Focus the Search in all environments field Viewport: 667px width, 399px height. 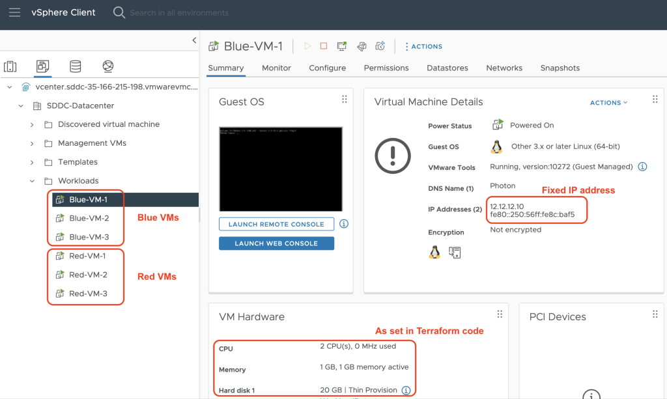click(x=179, y=13)
